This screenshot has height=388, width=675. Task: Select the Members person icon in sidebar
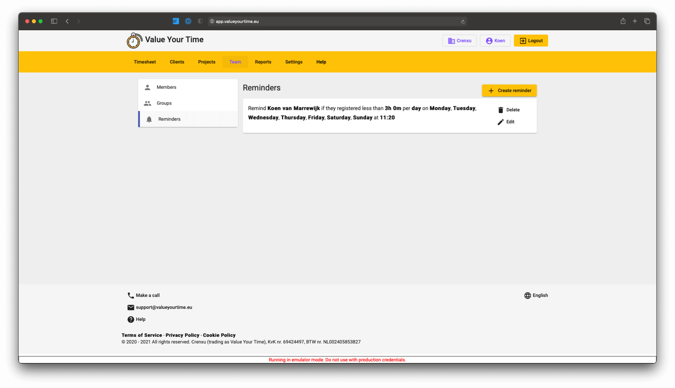147,87
